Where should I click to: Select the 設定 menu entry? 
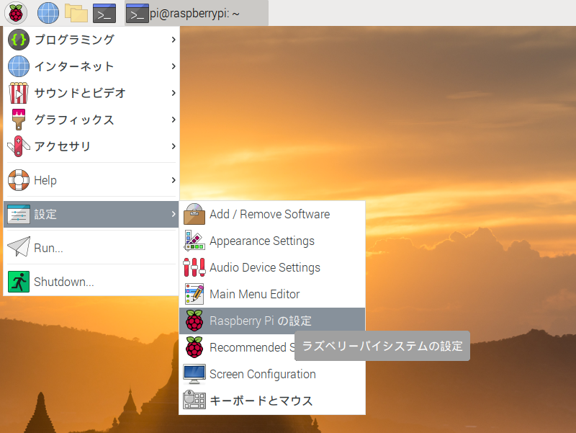(91, 214)
